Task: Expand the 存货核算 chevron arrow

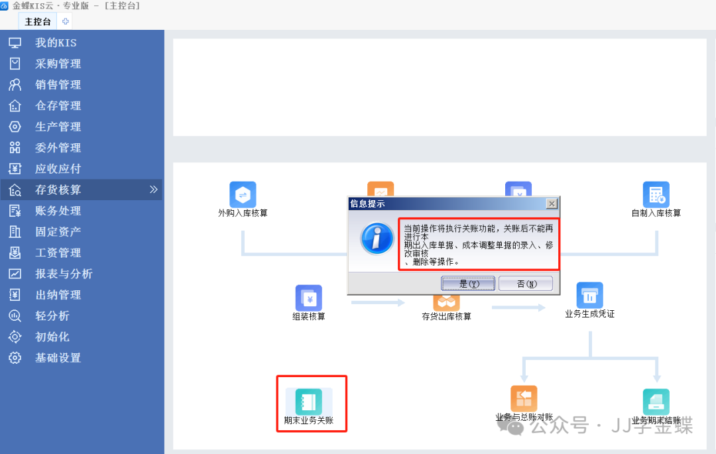Action: pos(154,190)
